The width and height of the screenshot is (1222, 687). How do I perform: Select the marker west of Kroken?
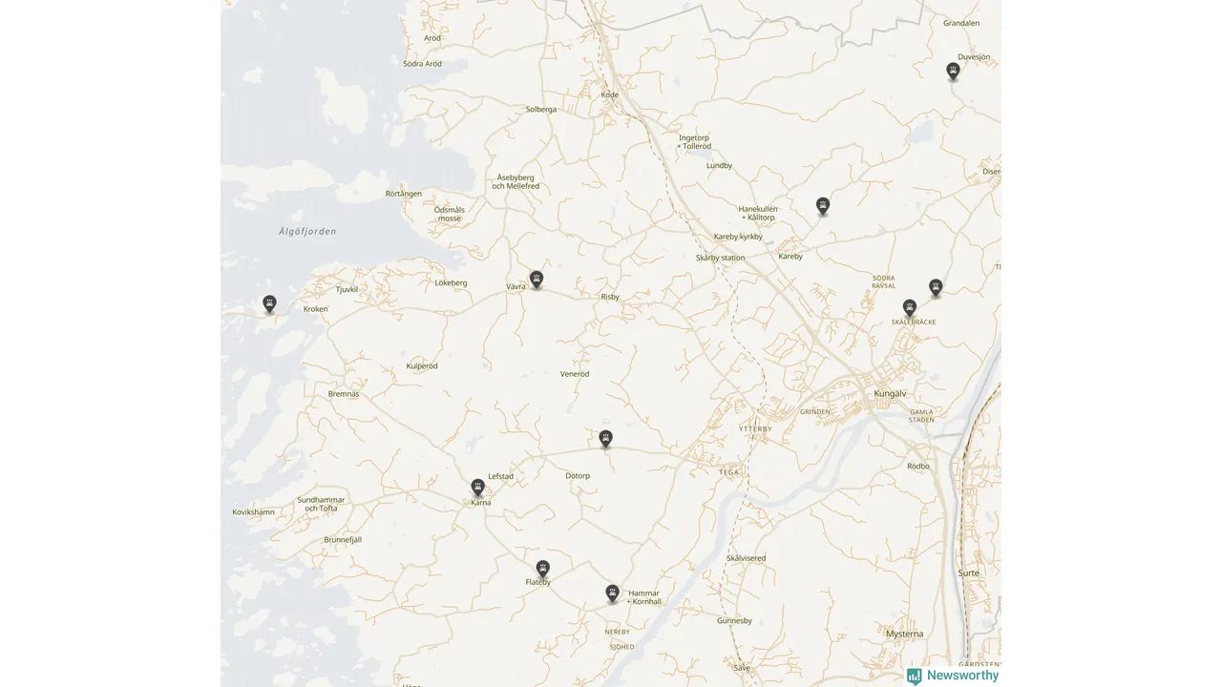pos(269,304)
